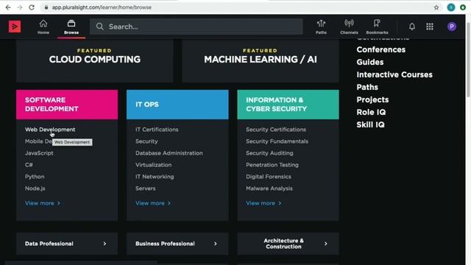471x265 pixels.
Task: Expand Architecture & Construction category
Action: (x=288, y=244)
